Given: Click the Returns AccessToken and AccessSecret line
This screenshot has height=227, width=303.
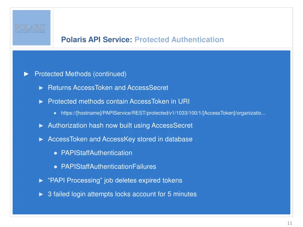Looking at the screenshot, I should tap(108, 88).
